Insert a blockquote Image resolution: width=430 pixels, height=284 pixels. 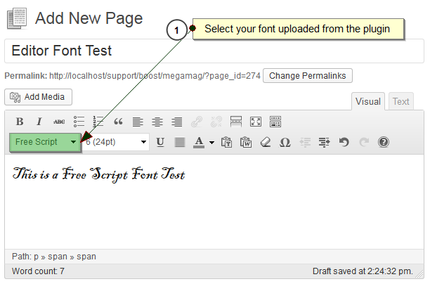(x=118, y=122)
